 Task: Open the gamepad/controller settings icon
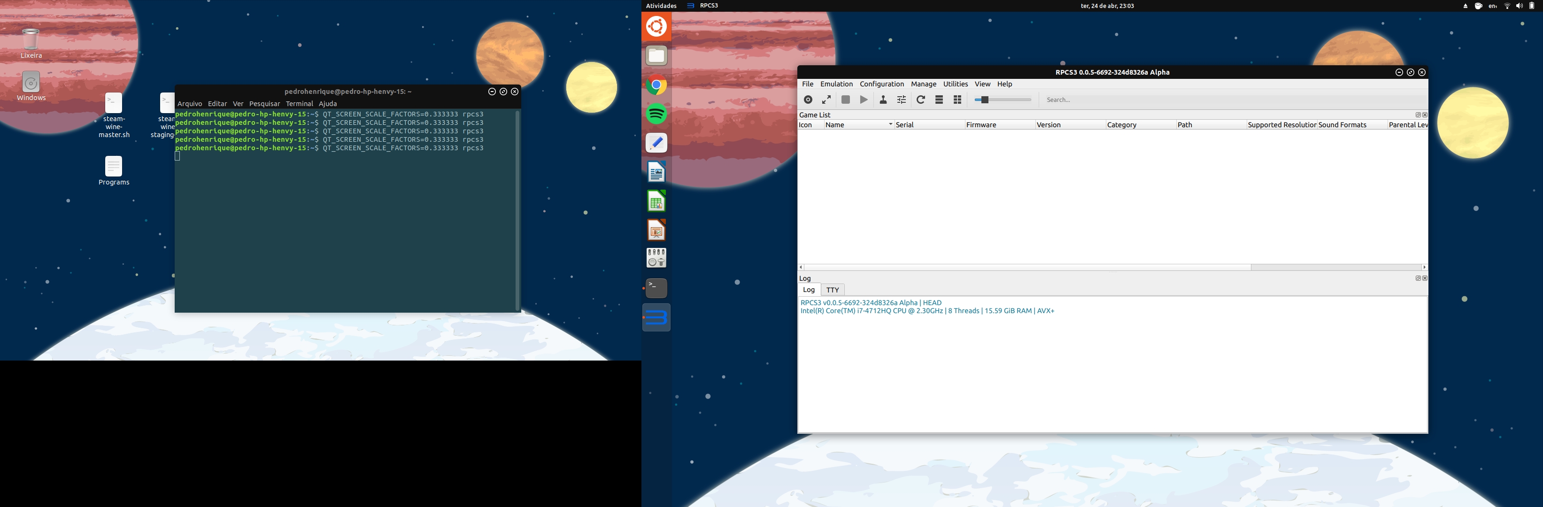pyautogui.click(x=883, y=100)
